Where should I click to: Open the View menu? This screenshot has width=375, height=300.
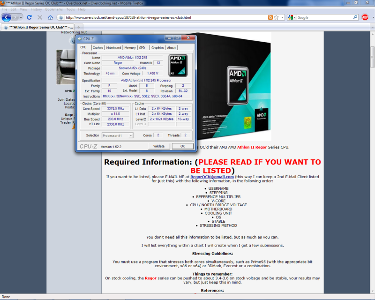coord(23,9)
